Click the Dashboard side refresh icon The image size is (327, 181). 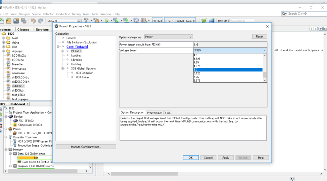(1, 115)
